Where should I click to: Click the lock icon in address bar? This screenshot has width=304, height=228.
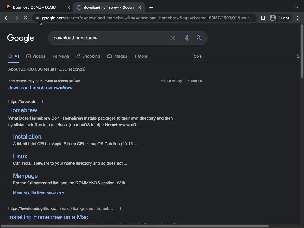point(37,18)
